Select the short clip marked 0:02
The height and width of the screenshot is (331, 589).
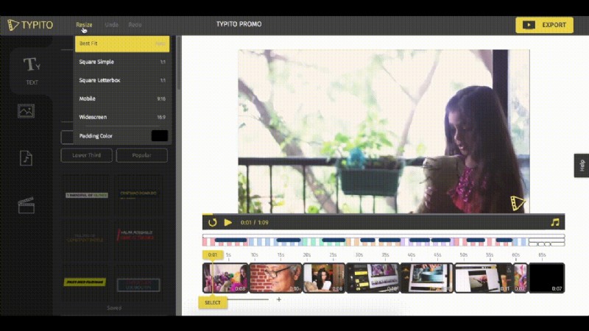pos(521,278)
